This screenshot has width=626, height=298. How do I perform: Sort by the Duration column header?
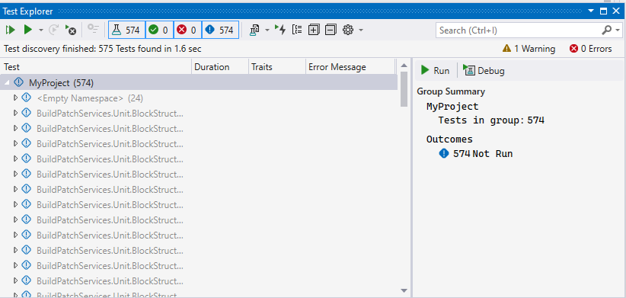click(x=220, y=67)
